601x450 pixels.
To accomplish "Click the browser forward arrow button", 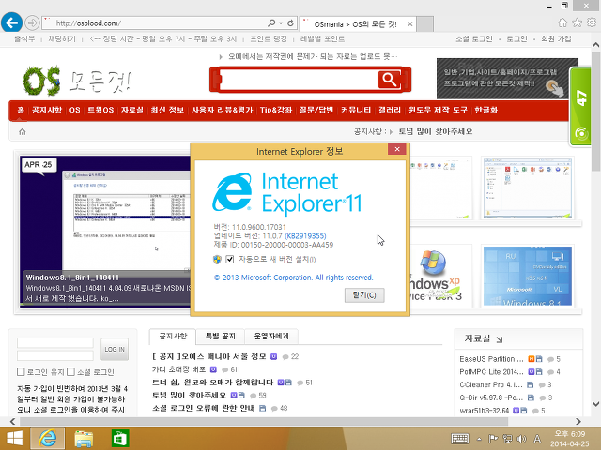I will [x=32, y=22].
